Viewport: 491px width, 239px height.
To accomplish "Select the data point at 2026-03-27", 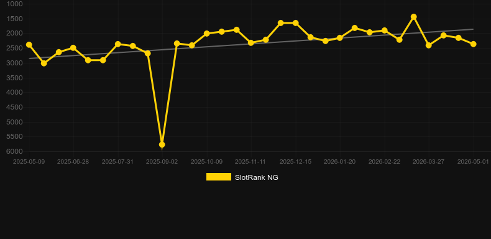I will tap(429, 45).
